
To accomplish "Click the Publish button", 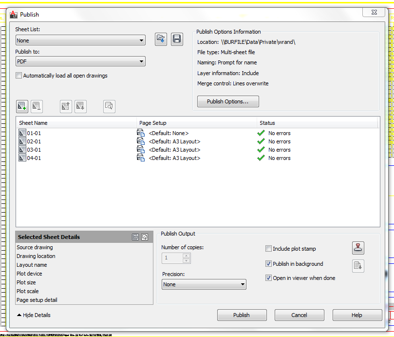I will click(x=242, y=315).
